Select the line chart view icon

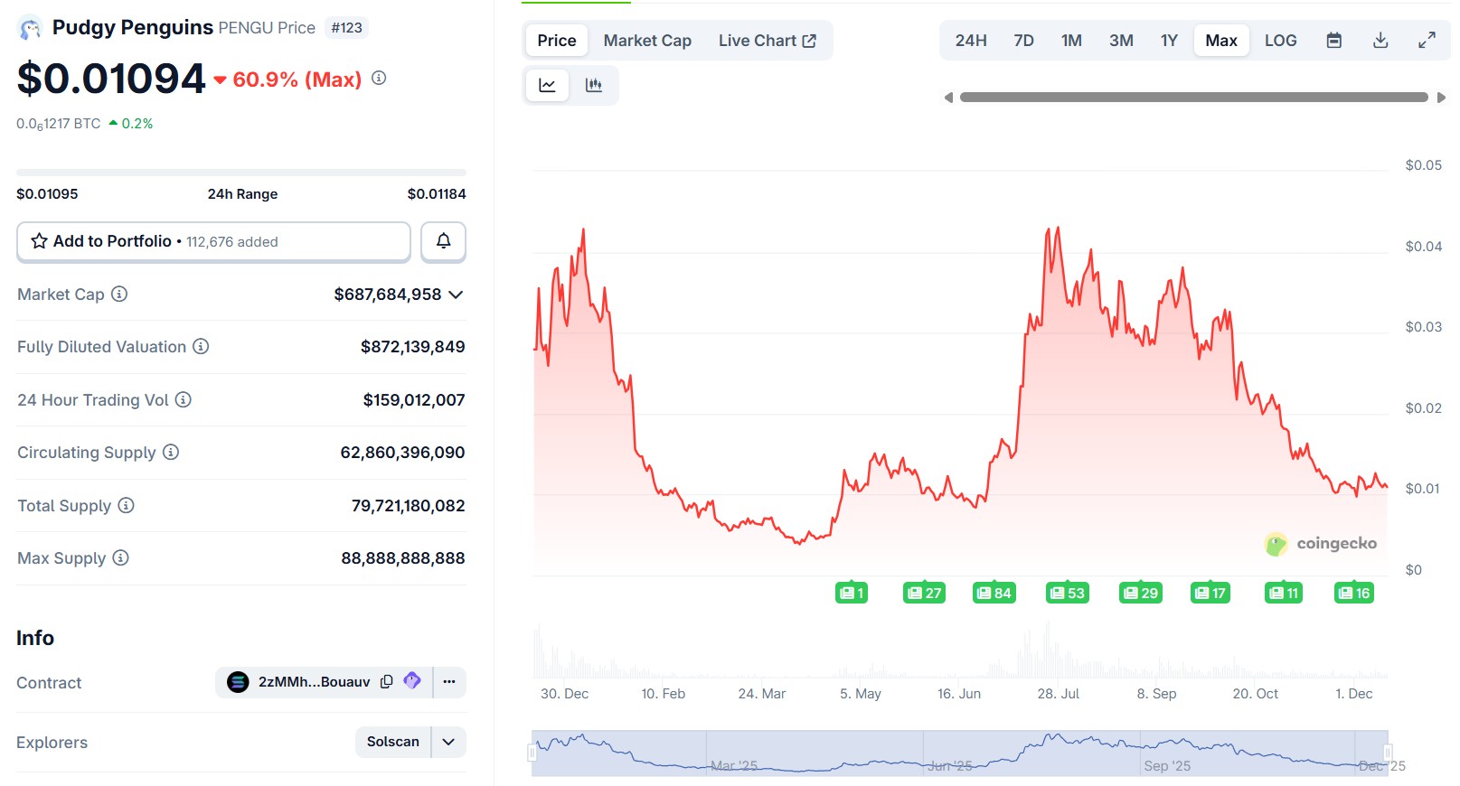pos(548,85)
